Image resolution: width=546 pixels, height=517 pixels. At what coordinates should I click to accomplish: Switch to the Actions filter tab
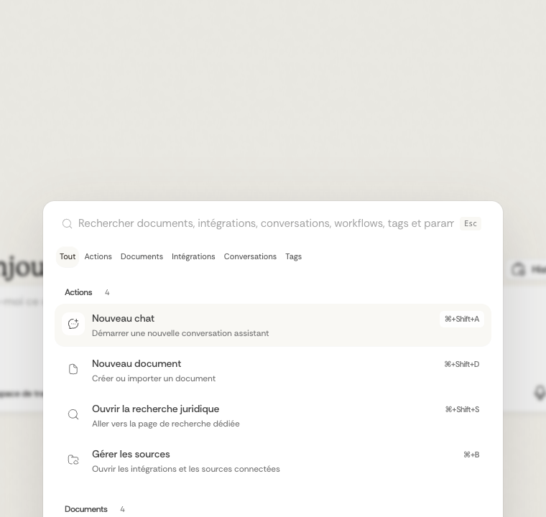98,256
